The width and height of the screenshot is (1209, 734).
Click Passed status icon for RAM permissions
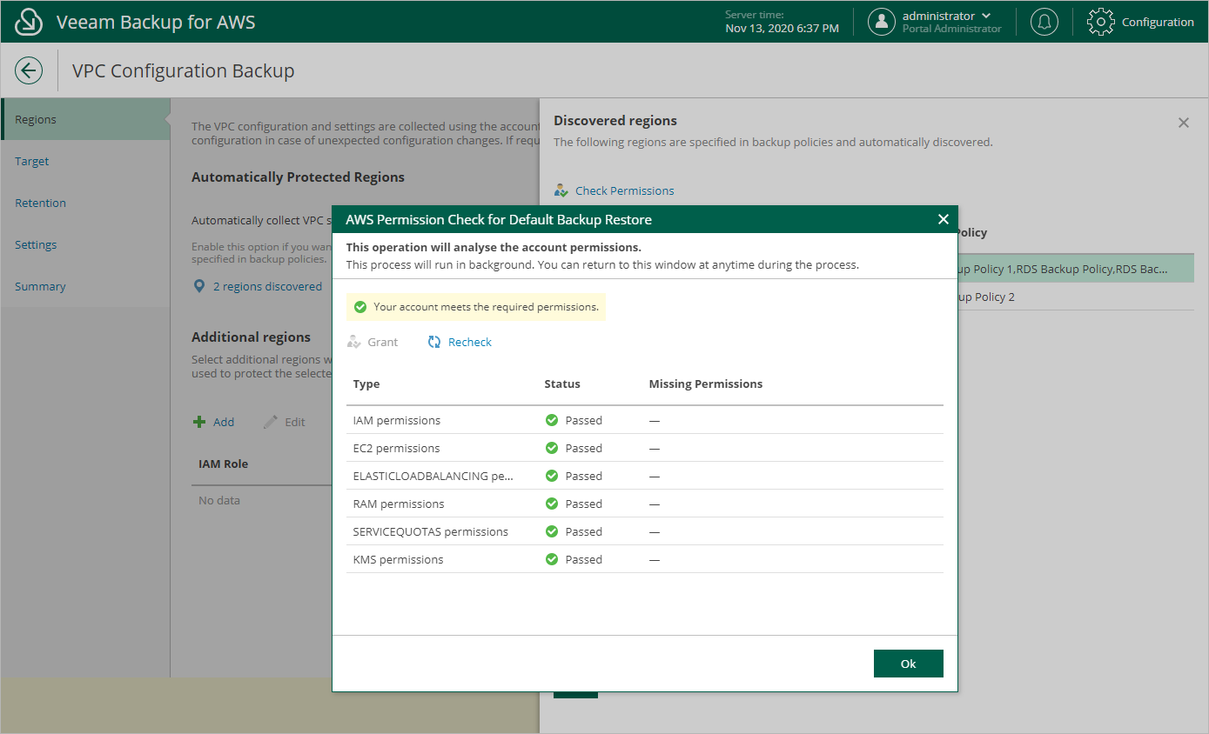pos(551,504)
